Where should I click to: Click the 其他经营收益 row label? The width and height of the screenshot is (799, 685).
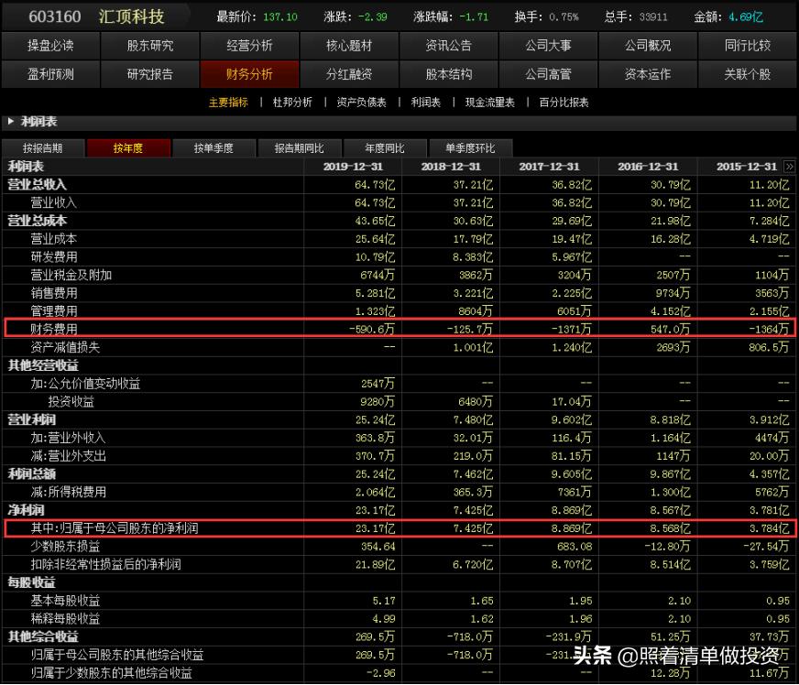click(x=43, y=365)
